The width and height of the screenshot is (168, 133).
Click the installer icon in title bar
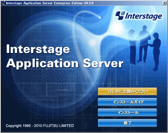(x=3, y=3)
